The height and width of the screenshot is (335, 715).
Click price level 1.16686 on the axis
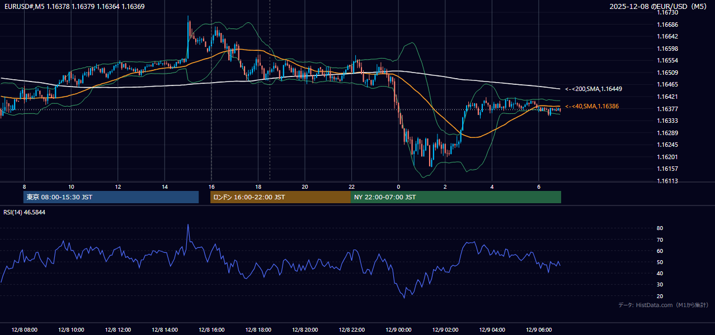pyautogui.click(x=667, y=25)
